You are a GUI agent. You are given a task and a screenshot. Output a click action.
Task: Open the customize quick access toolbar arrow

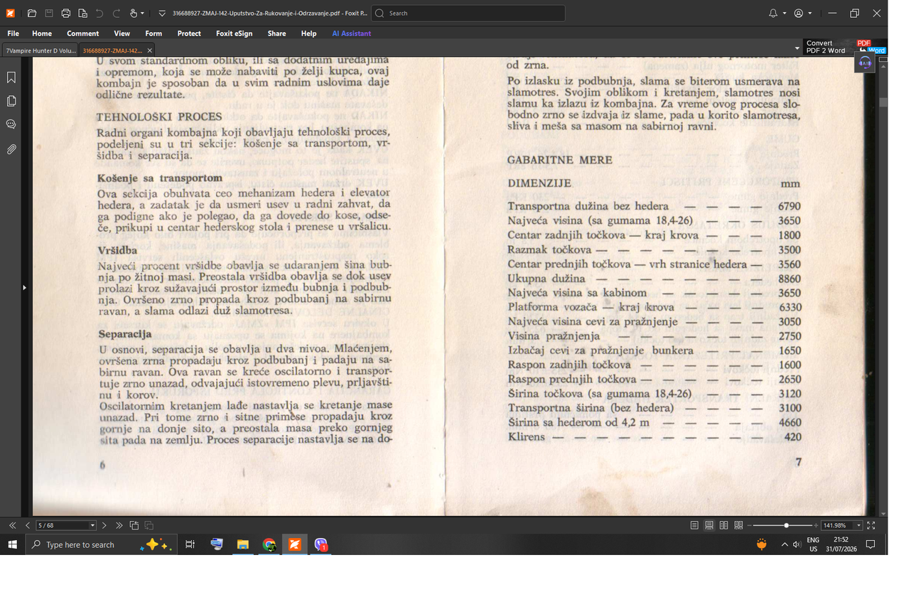tap(162, 13)
